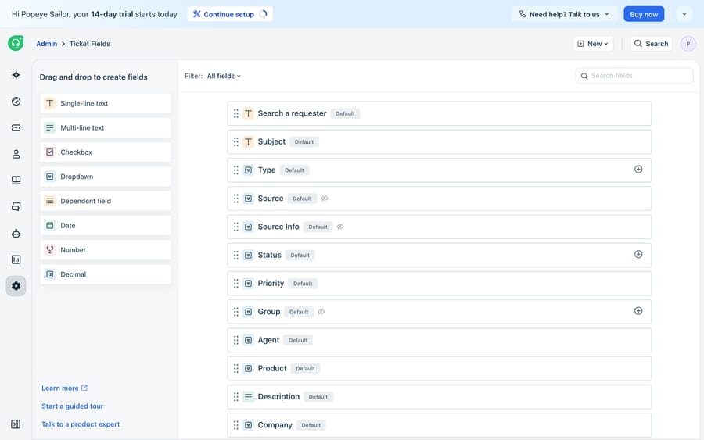Screen dimensions: 704x440
Task: Expand Need help? Talk to us menu
Action: click(x=565, y=14)
